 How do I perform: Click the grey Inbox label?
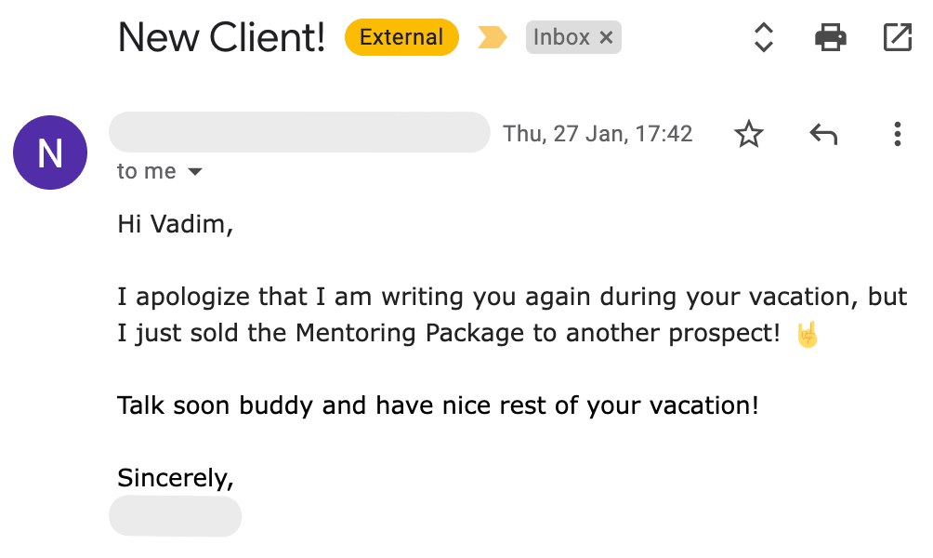(561, 38)
